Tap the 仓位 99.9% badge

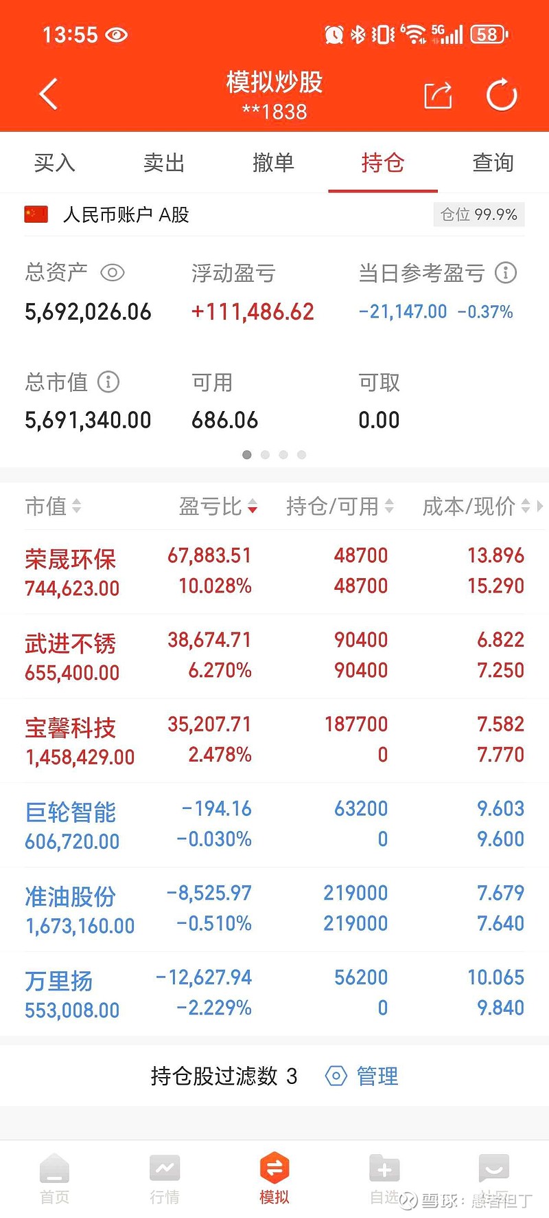point(479,214)
